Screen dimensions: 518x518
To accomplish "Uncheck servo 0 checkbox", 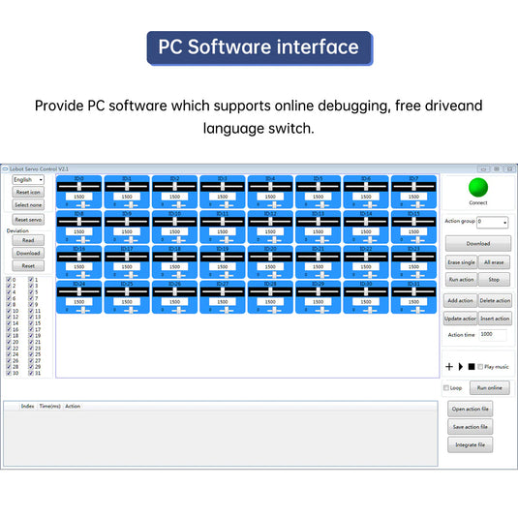I will pyautogui.click(x=9, y=280).
